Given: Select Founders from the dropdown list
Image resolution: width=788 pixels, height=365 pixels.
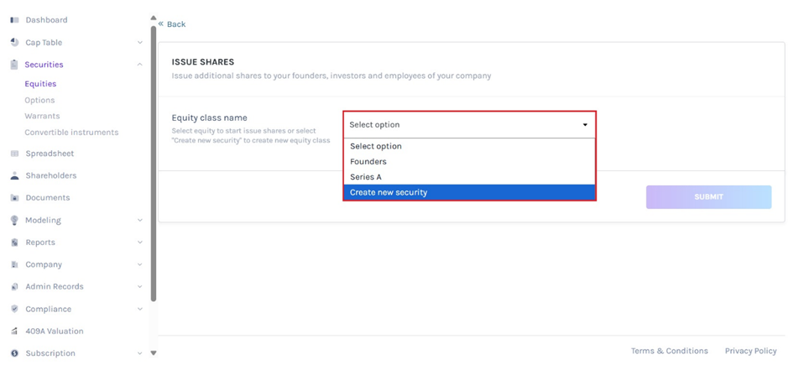Looking at the screenshot, I should (368, 161).
